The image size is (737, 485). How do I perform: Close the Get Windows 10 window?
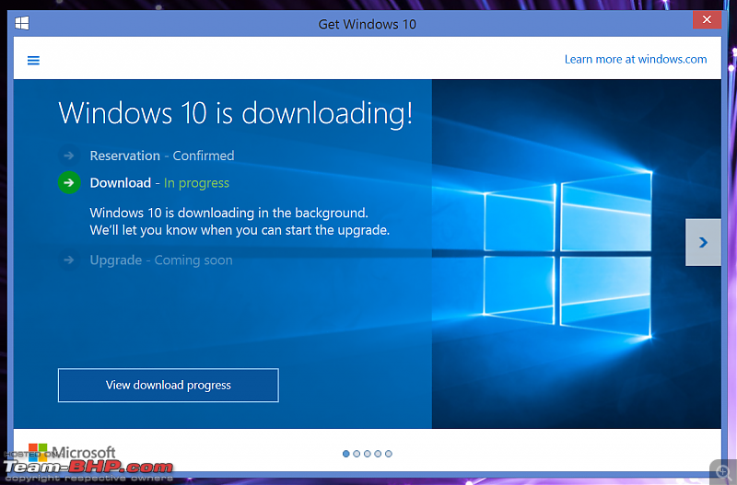pyautogui.click(x=707, y=19)
